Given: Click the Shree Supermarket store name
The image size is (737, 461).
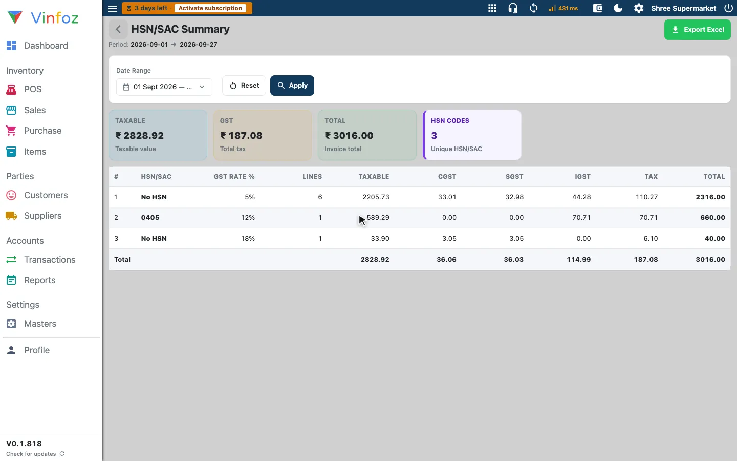Looking at the screenshot, I should click(x=684, y=8).
